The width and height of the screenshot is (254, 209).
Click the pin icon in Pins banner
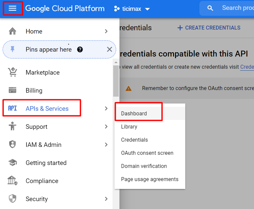pos(13,49)
